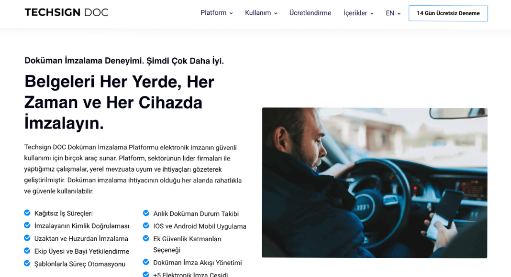This screenshot has width=511, height=277.
Task: Click the paragraph starting Techsign DOC Doküman İmzalama Platformu
Action: pyautogui.click(x=133, y=169)
